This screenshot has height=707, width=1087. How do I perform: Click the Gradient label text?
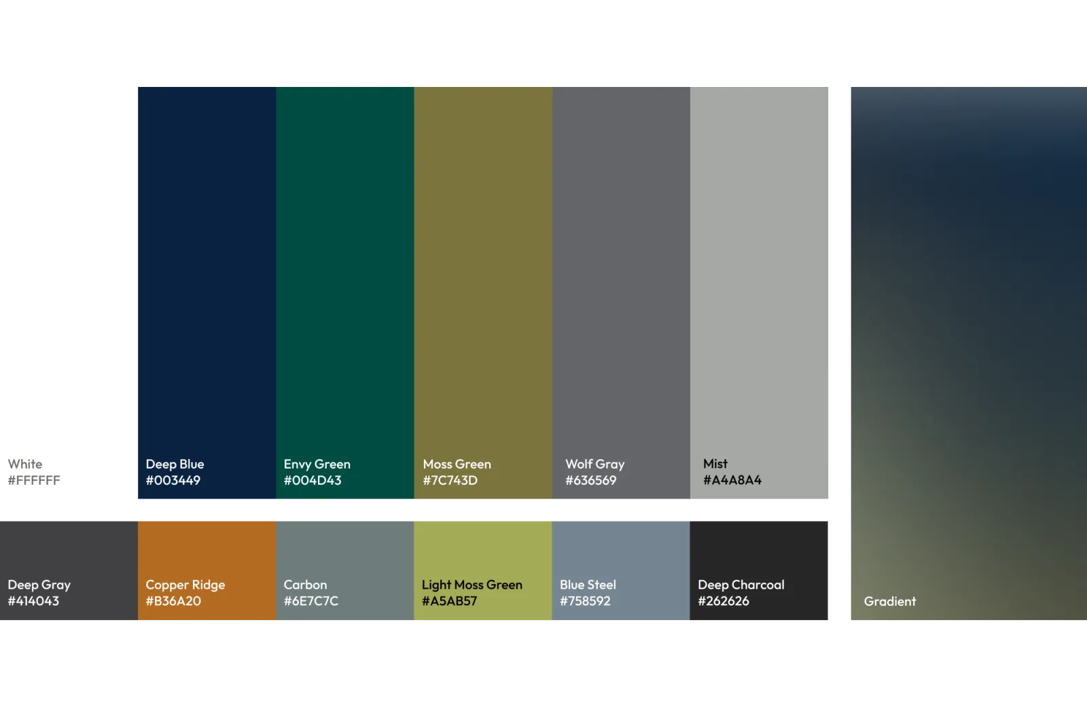[x=890, y=601]
